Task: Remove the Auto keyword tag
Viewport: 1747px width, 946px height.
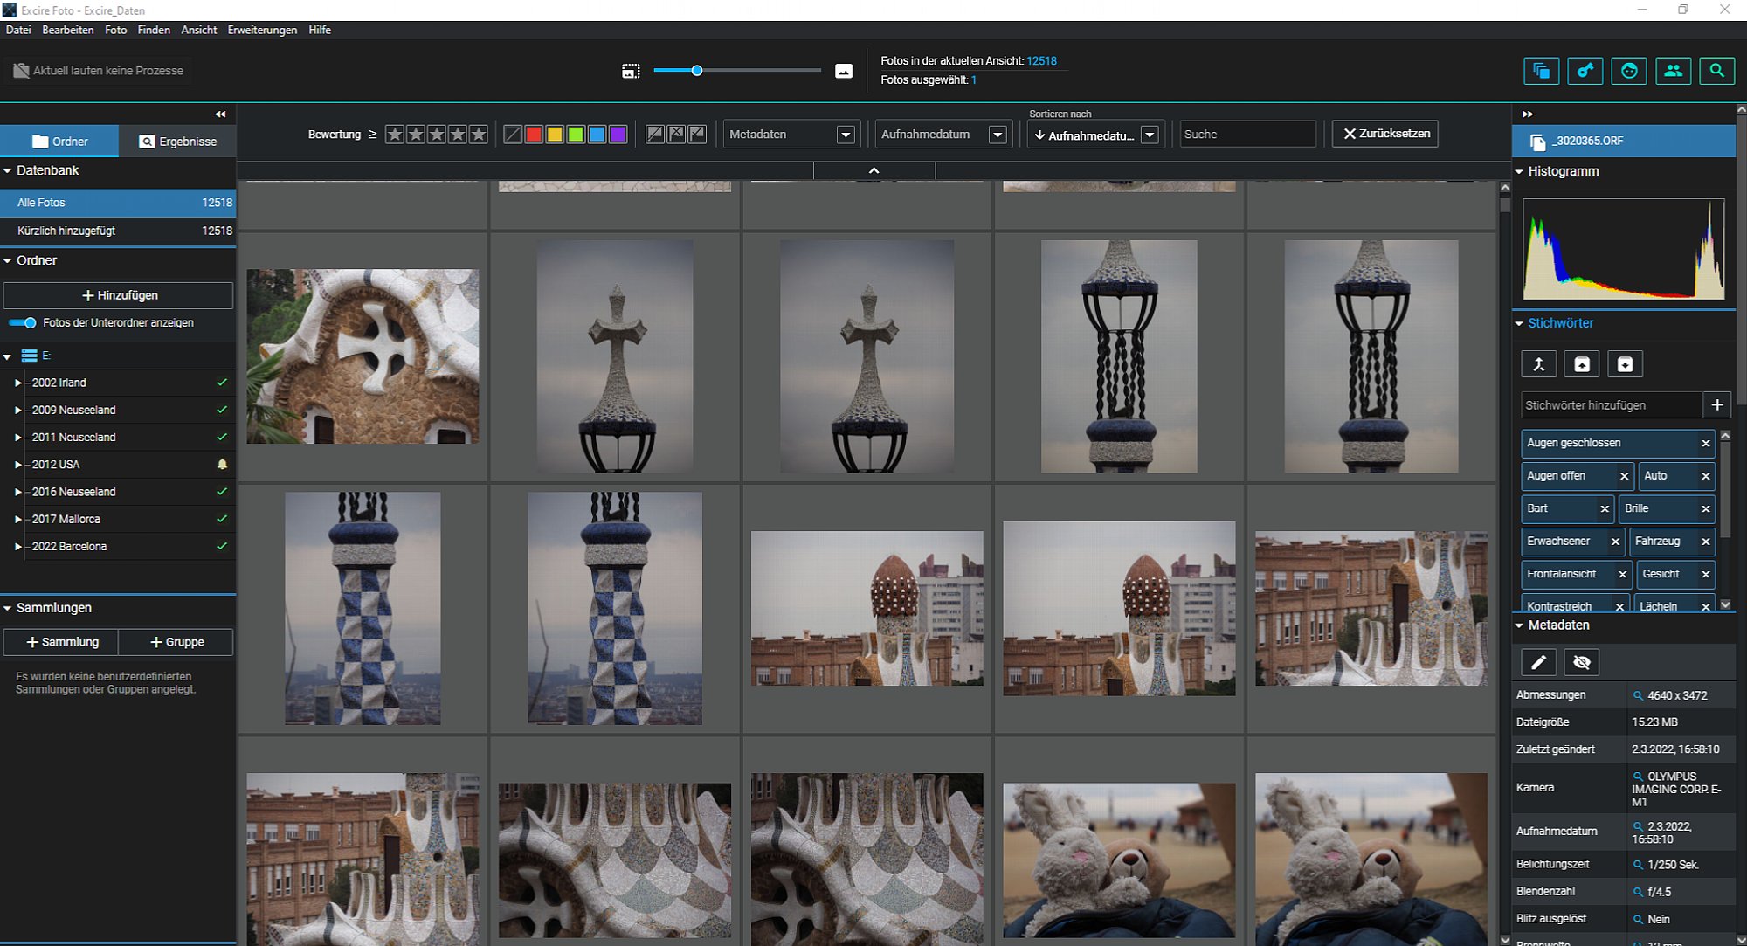Action: (1705, 476)
